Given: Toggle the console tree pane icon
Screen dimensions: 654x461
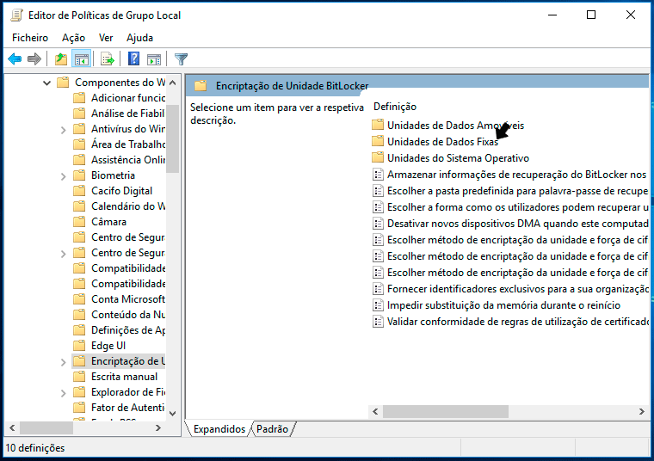Looking at the screenshot, I should (x=82, y=58).
